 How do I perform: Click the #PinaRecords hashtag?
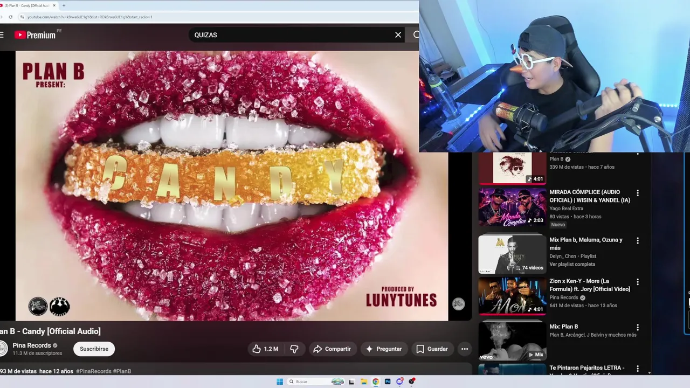coord(94,371)
